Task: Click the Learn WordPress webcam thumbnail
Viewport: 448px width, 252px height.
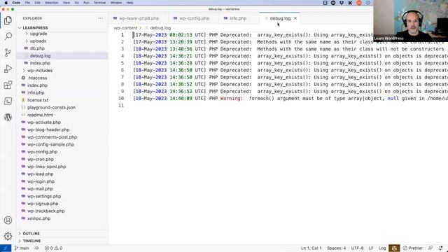Action: point(411,21)
